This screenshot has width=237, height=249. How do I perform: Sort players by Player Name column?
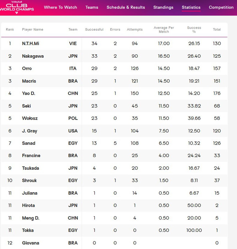33,30
